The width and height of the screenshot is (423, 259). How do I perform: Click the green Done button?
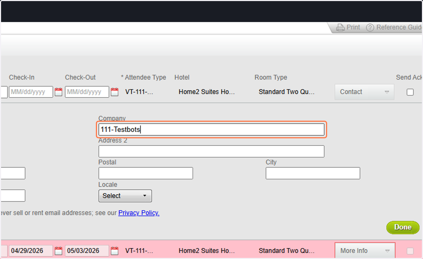pyautogui.click(x=403, y=227)
